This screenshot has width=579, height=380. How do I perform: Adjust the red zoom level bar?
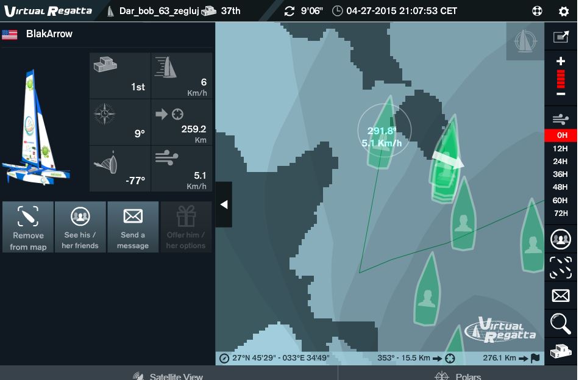(x=561, y=79)
